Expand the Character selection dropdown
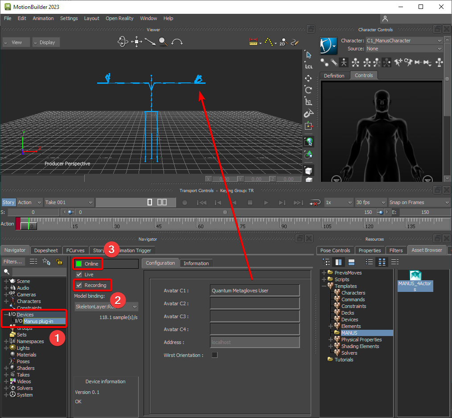Screen dimensions: 452x418 pyautogui.click(x=403, y=41)
